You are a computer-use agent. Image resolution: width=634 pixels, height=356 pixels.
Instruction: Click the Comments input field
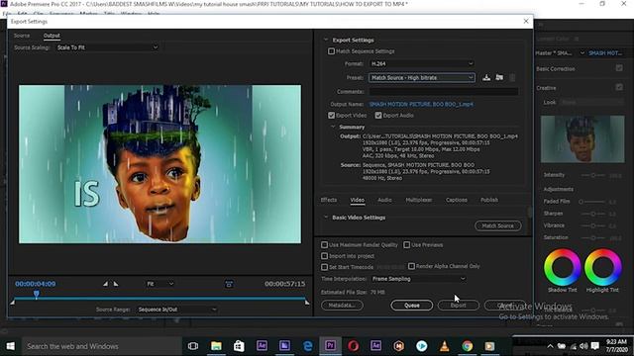pos(444,92)
